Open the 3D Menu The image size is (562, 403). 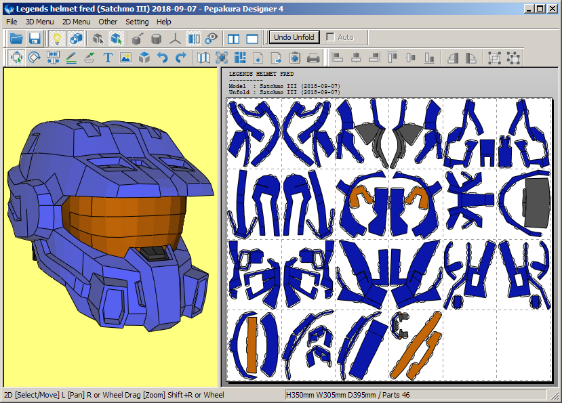tap(39, 22)
